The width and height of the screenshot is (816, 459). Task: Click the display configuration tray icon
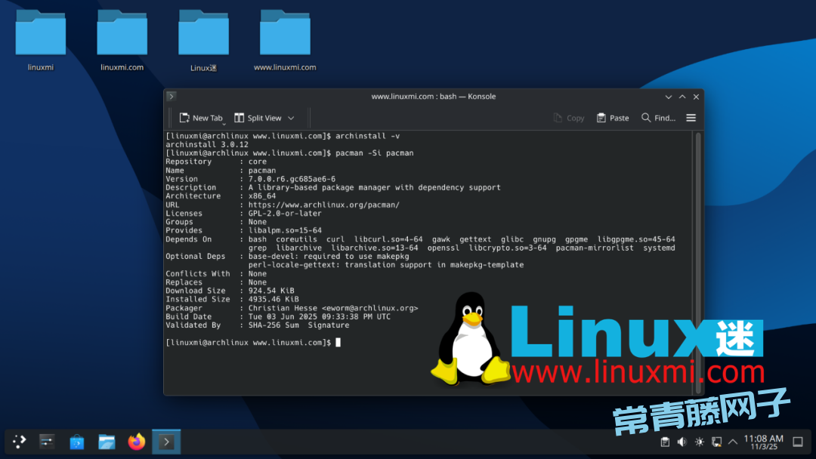point(716,442)
